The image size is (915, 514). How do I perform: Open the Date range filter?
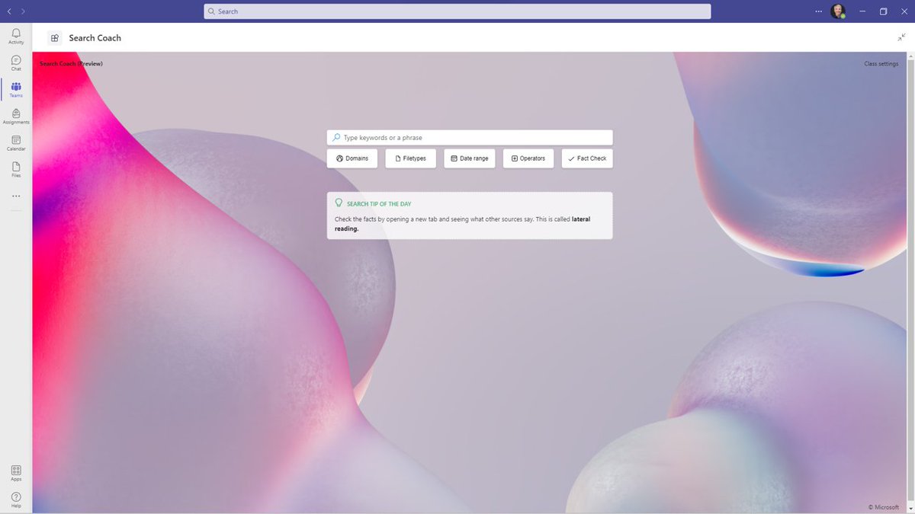click(x=470, y=158)
